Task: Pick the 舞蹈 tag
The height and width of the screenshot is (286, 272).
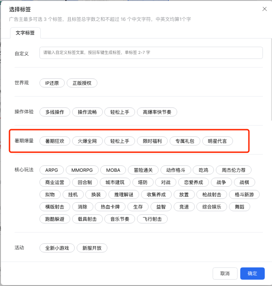Action: point(239,207)
